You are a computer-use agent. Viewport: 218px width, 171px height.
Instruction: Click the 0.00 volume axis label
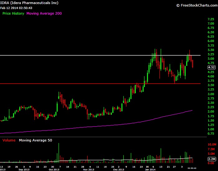(211, 163)
